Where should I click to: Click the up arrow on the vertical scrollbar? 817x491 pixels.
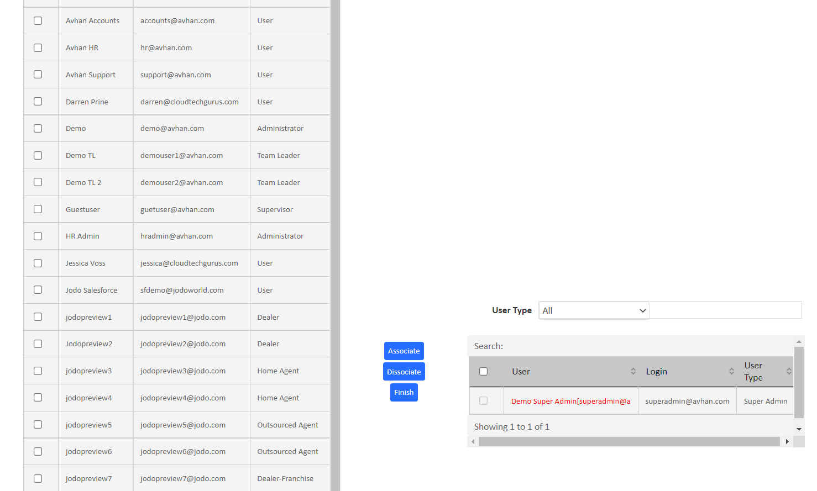798,341
